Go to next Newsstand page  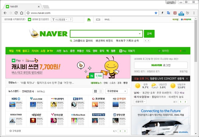point(125,131)
